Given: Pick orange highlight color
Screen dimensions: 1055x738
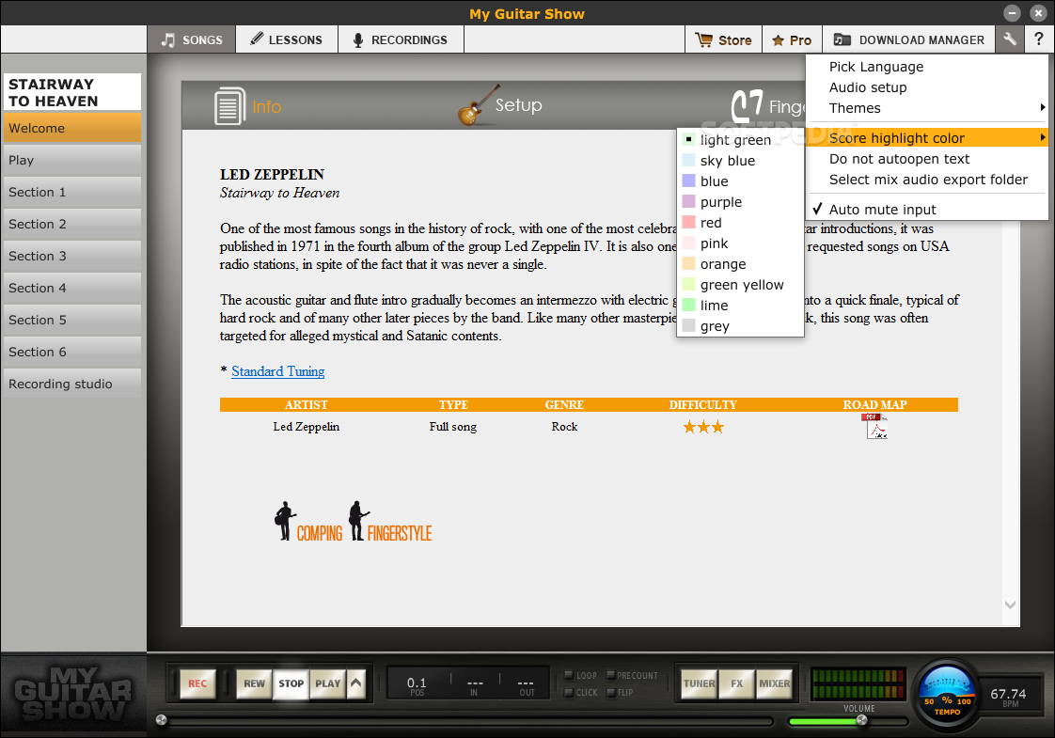Looking at the screenshot, I should click(x=740, y=264).
